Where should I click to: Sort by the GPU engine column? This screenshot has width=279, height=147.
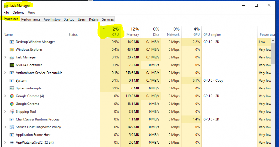point(229,32)
